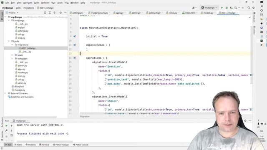Toggle soft-wrap in Run console
The width and height of the screenshot is (267, 150).
click(12, 135)
